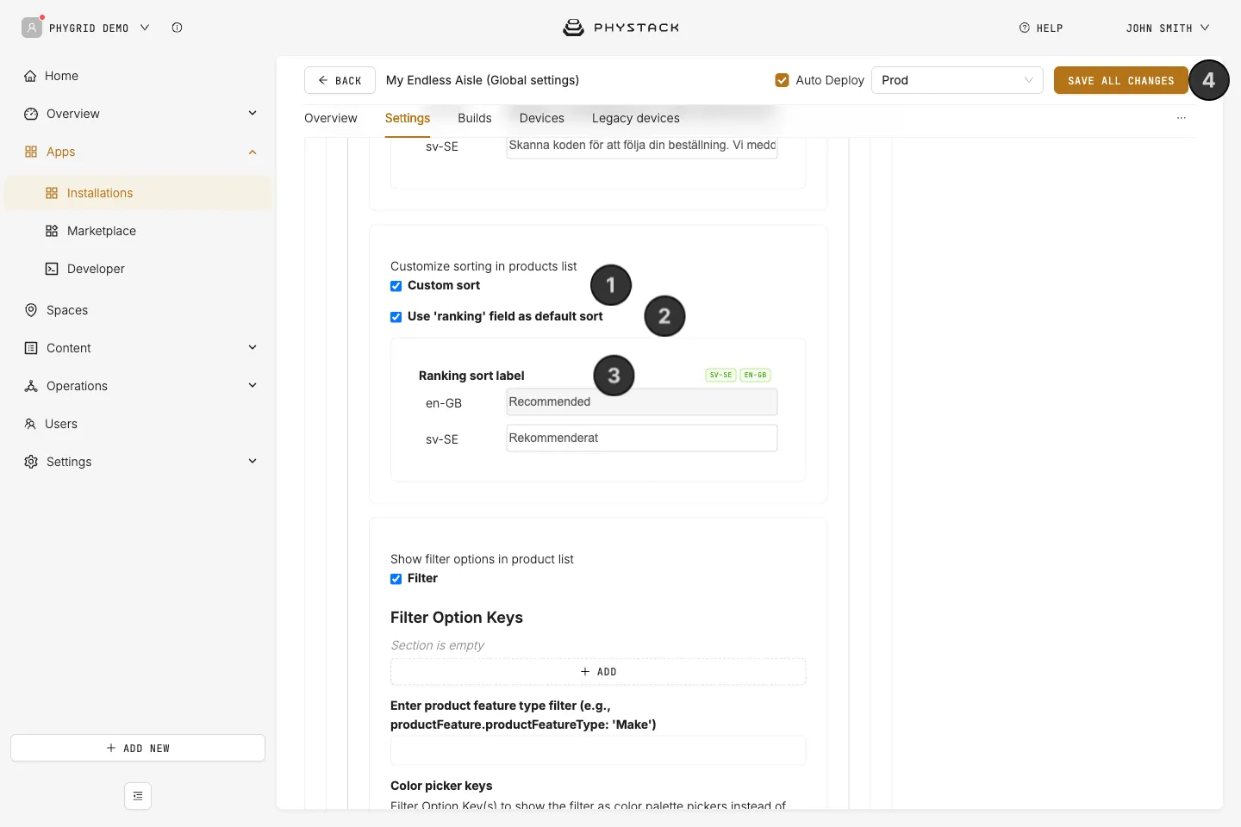Screen dimensions: 1241x827
Task: Click the Developer terminal icon
Action: coord(52,269)
